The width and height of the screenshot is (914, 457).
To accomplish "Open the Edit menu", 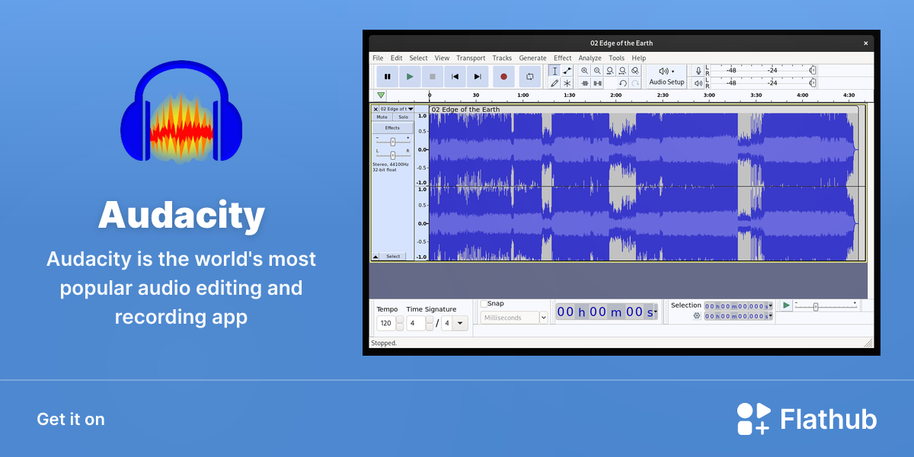I will coord(397,58).
